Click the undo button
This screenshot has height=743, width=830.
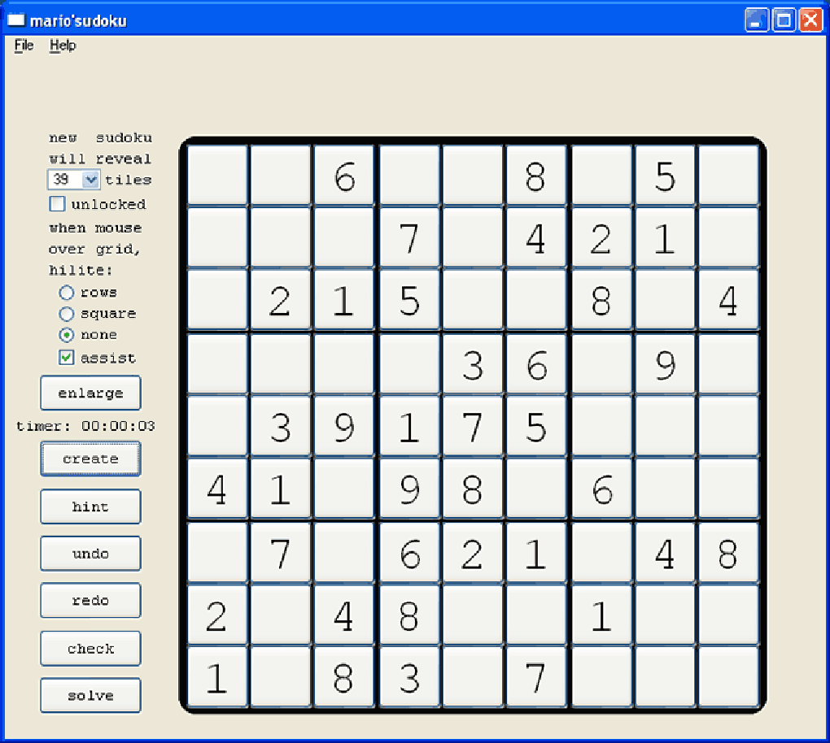[x=90, y=554]
